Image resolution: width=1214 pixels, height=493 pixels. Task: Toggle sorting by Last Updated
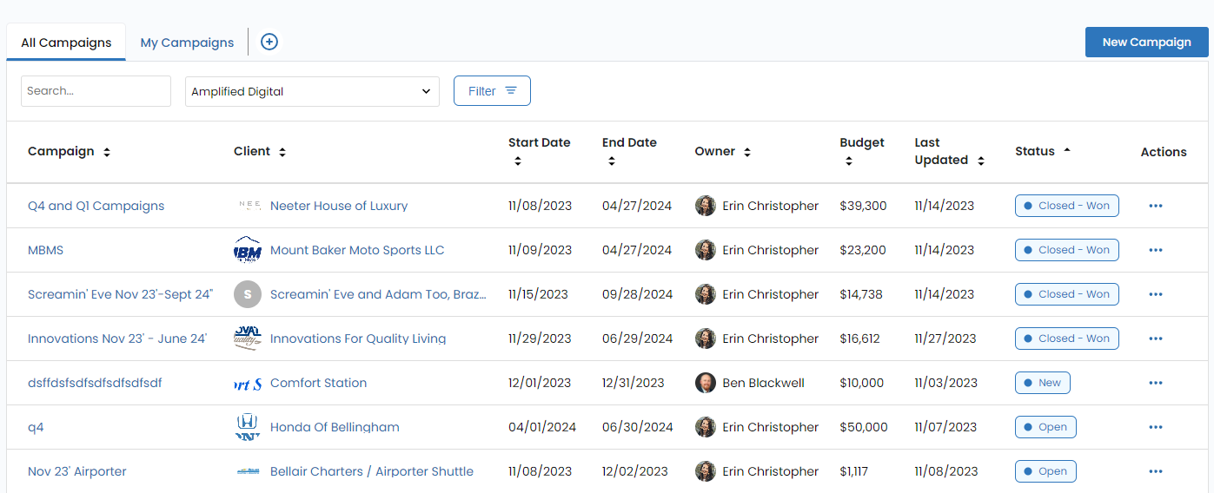click(981, 161)
